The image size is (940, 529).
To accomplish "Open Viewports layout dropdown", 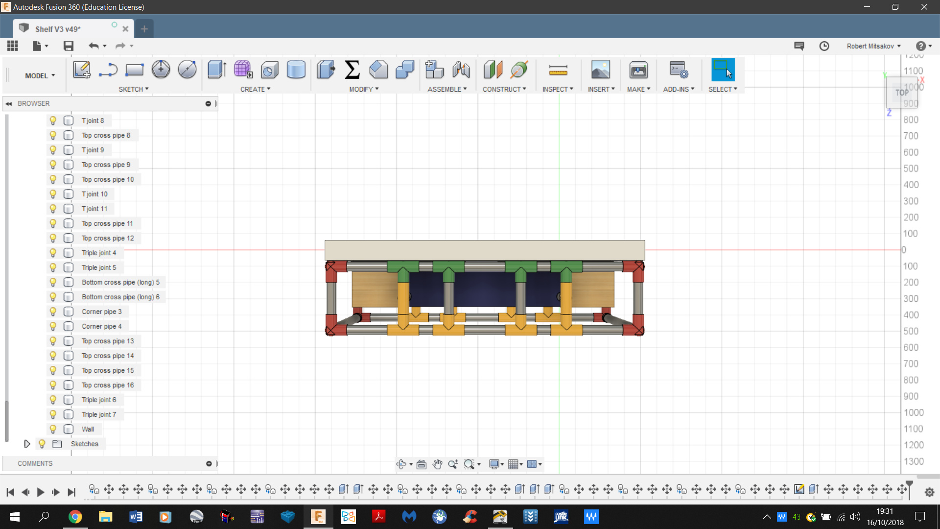I will pos(535,464).
